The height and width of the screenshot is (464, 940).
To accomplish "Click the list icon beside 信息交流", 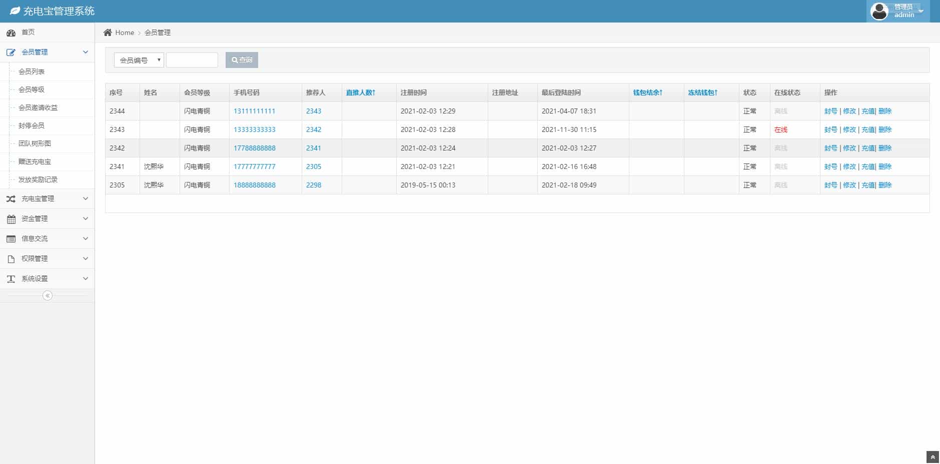I will click(x=11, y=239).
